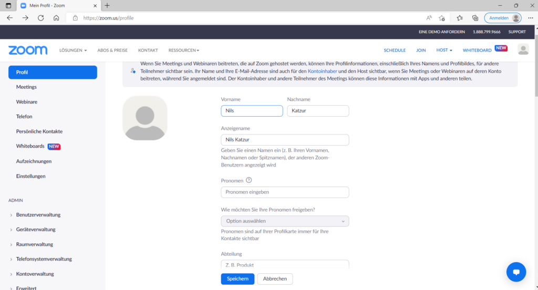Select Profil in sidebar
Image resolution: width=538 pixels, height=290 pixels.
pos(53,72)
